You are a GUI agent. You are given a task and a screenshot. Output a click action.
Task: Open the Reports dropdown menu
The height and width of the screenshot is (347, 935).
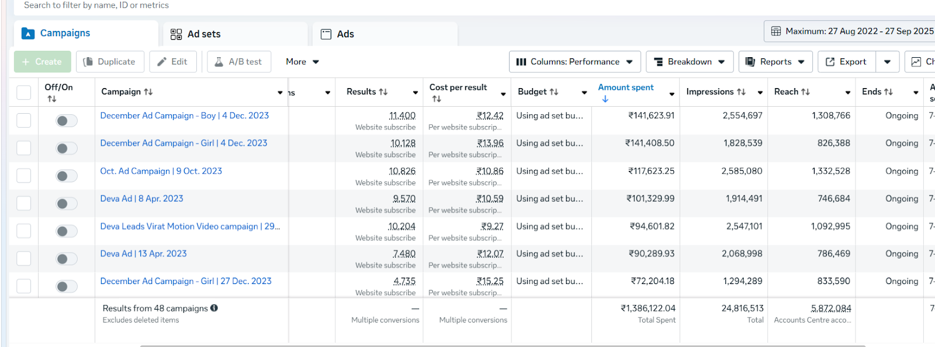point(775,62)
